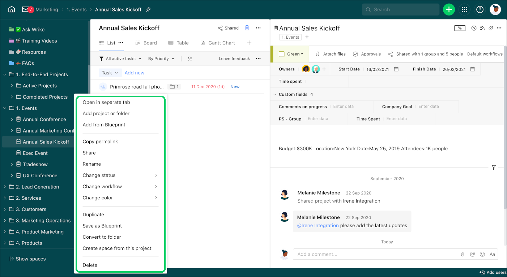Image resolution: width=507 pixels, height=277 pixels.
Task: Open Change color submenu
Action: [120, 198]
